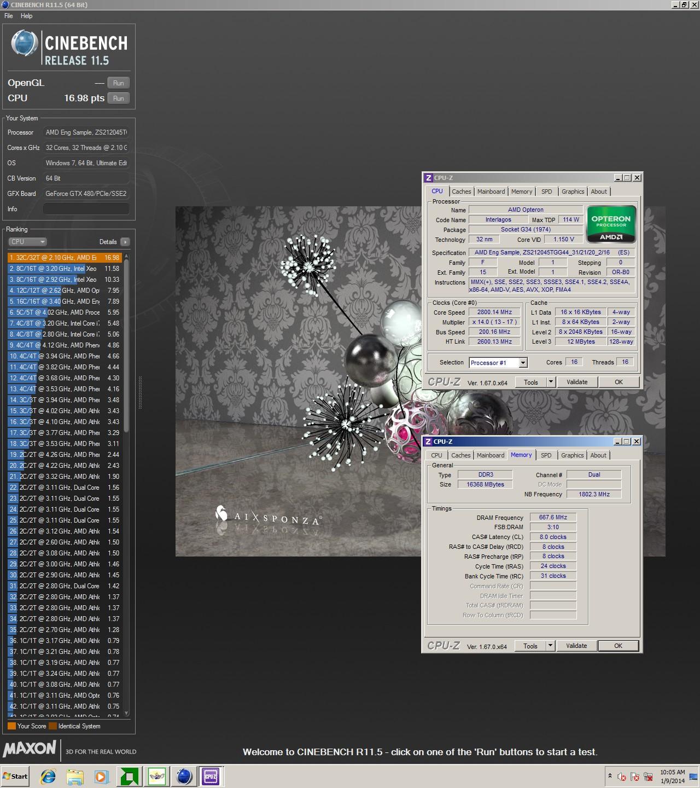The height and width of the screenshot is (788, 700).
Task: Open the Tools button in upper CPU-Z
Action: (531, 382)
